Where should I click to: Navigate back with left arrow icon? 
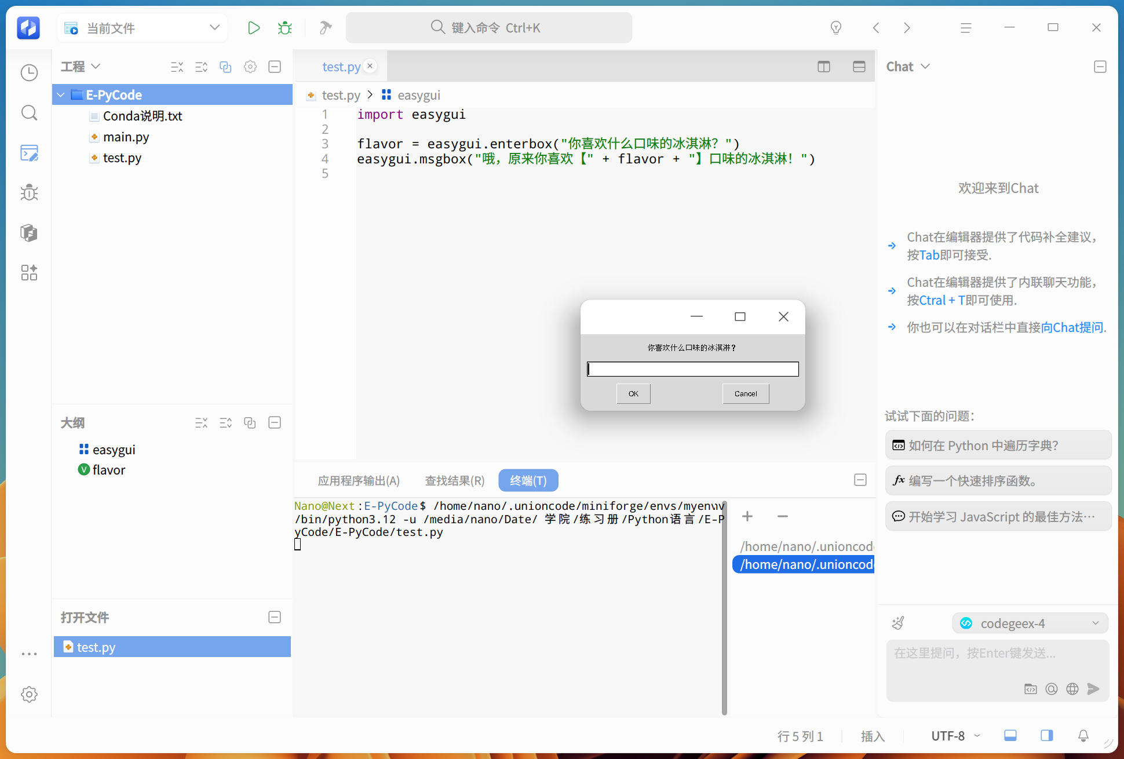pos(876,28)
